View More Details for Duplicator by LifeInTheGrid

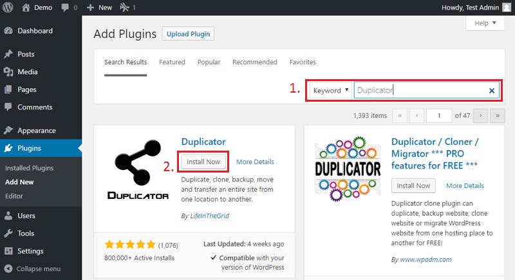click(x=255, y=162)
